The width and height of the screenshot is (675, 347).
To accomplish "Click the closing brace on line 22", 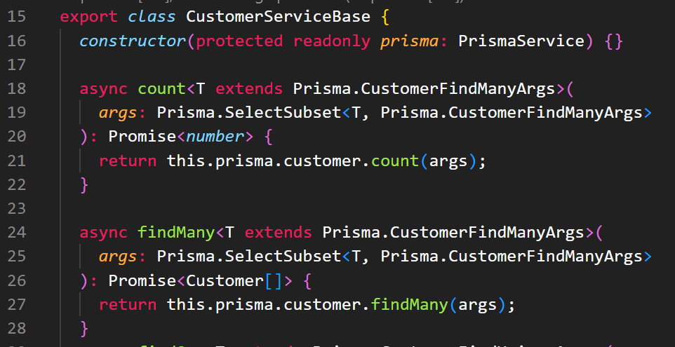I will (84, 185).
